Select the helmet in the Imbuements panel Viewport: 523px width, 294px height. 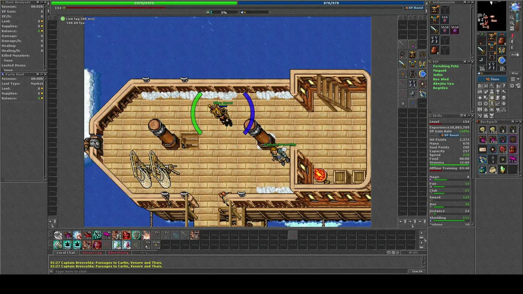click(435, 9)
